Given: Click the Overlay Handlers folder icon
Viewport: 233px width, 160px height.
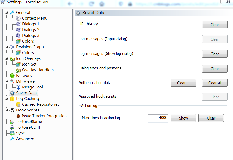Looking at the screenshot, I should 18,70.
